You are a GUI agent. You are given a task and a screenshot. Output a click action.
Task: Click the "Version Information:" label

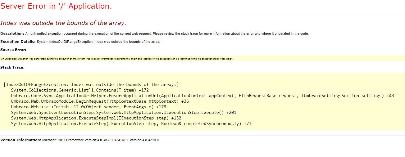(x=20, y=140)
